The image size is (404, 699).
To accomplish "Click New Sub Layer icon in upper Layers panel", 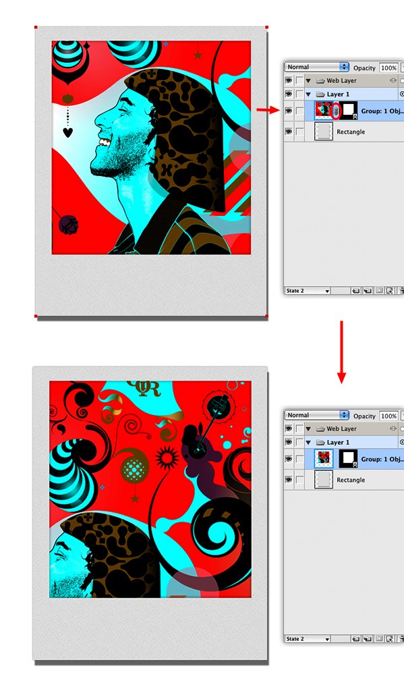I will pos(368,291).
